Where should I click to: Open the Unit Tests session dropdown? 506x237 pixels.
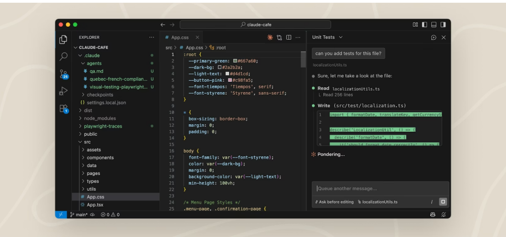[x=327, y=38]
